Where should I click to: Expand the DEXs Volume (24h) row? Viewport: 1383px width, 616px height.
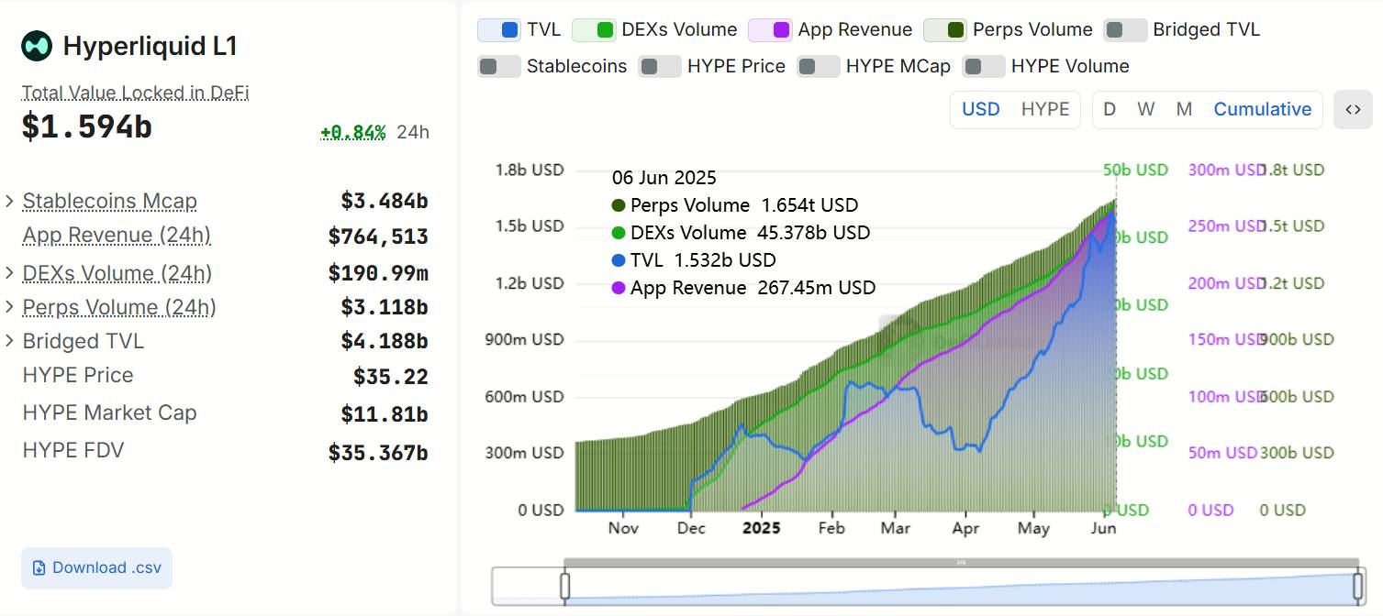pyautogui.click(x=10, y=273)
